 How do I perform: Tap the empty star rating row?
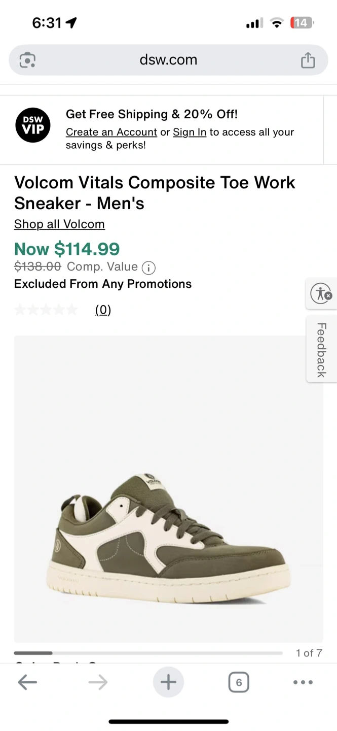pos(46,310)
